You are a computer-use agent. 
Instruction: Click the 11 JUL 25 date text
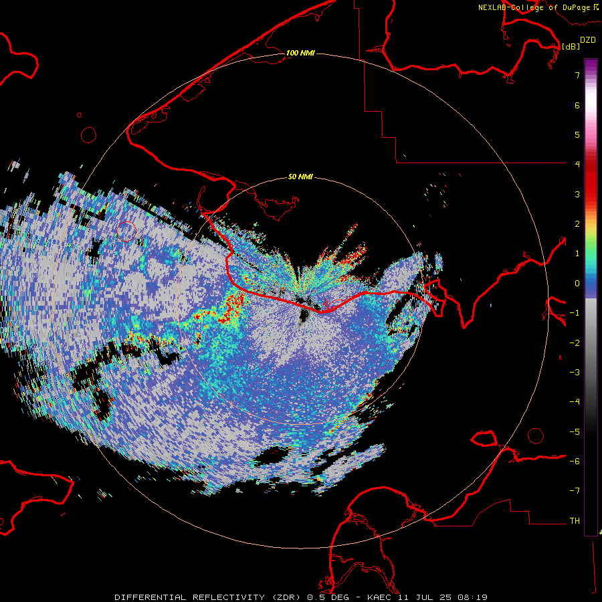point(425,597)
